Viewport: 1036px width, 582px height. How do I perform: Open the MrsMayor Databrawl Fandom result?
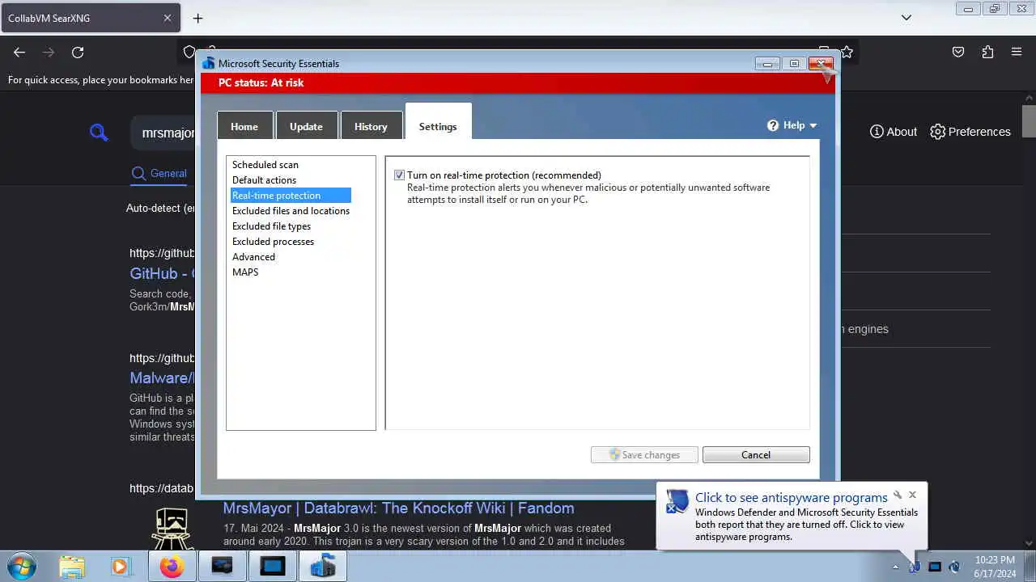(x=398, y=508)
